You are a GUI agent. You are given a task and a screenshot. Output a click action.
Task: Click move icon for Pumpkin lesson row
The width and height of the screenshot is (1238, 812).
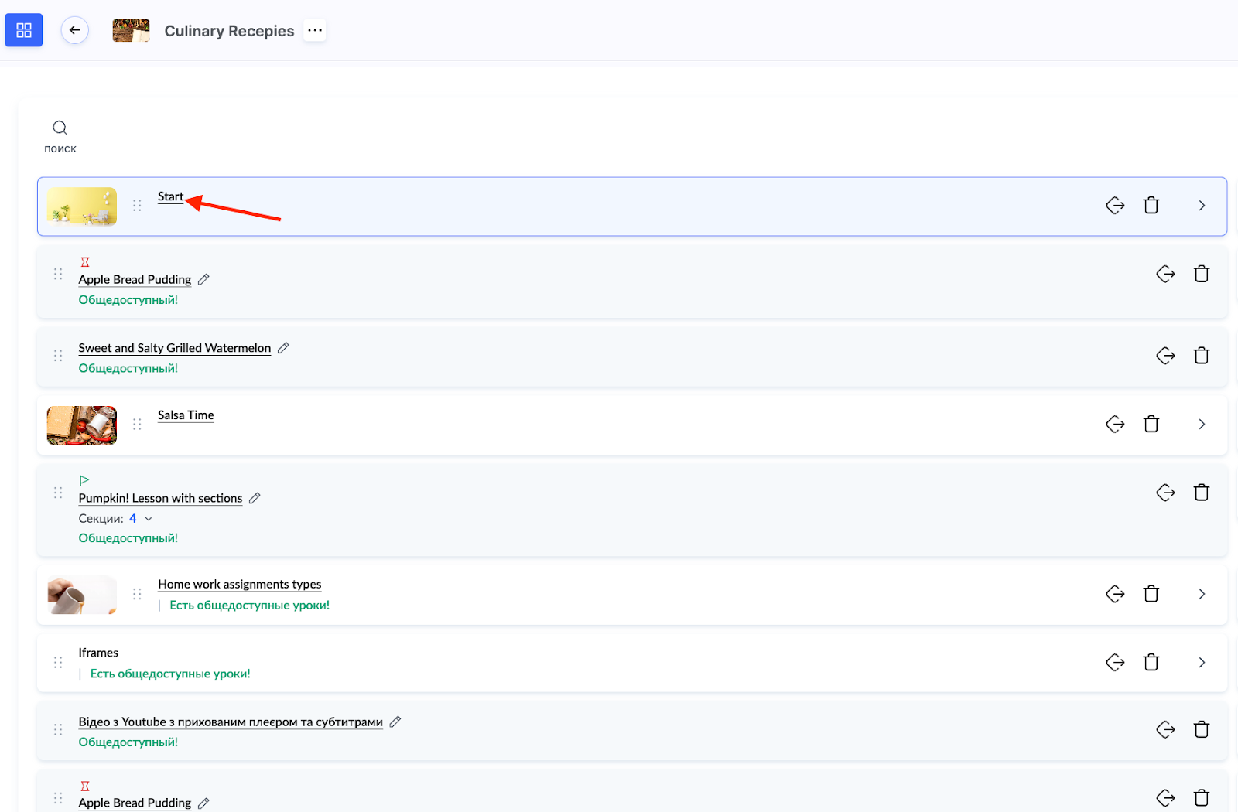point(1165,493)
